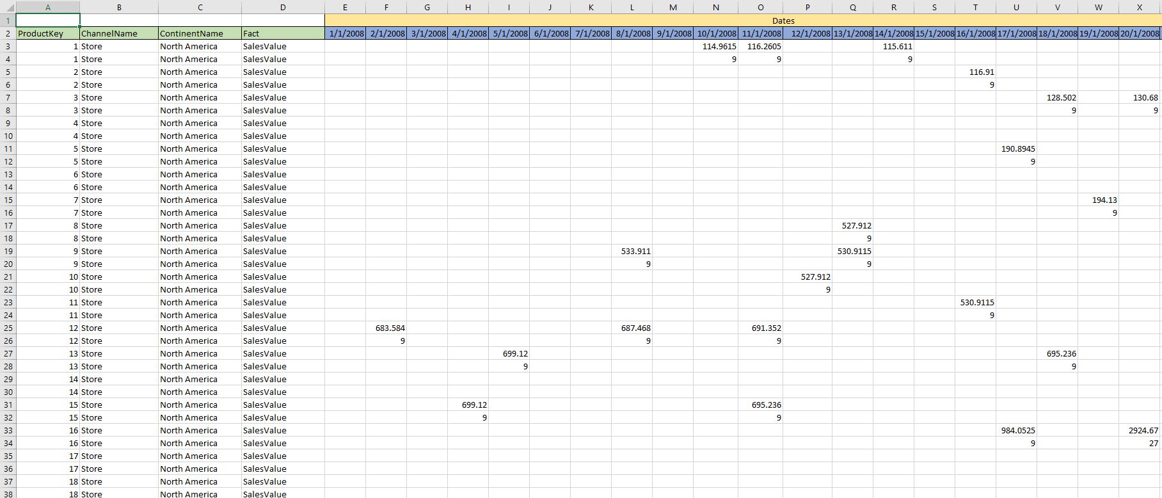Click 695.236 in column V
1162x498 pixels.
point(1057,353)
